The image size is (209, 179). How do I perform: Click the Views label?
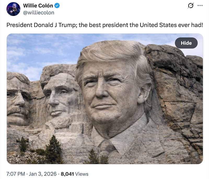click(82, 174)
